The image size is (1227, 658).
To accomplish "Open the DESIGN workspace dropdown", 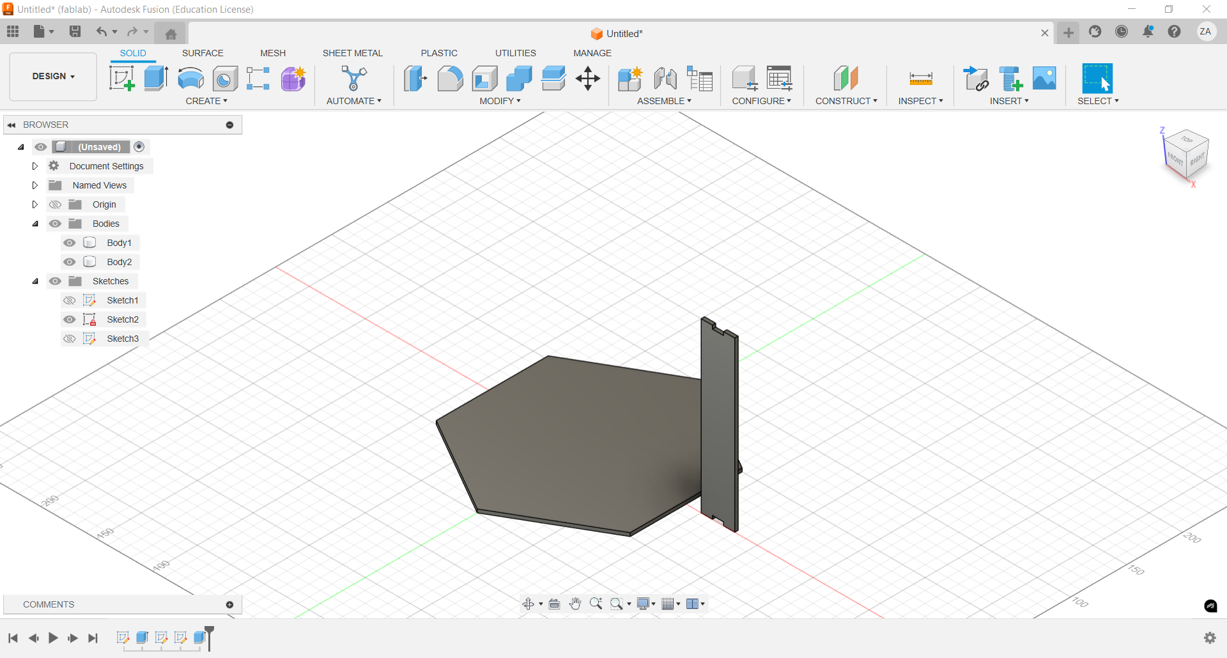I will point(54,76).
